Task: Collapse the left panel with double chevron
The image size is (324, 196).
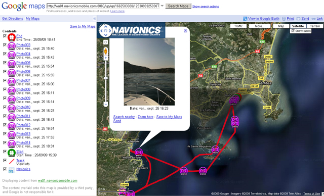Action: click(x=95, y=19)
